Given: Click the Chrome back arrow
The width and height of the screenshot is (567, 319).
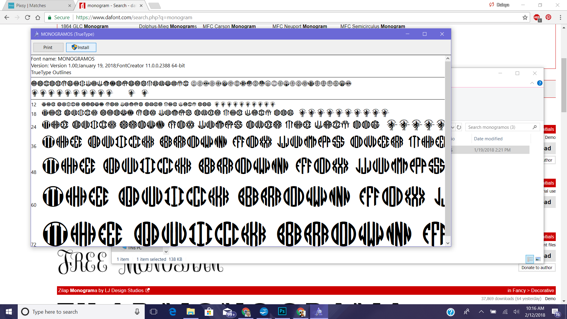Looking at the screenshot, I should tap(7, 17).
